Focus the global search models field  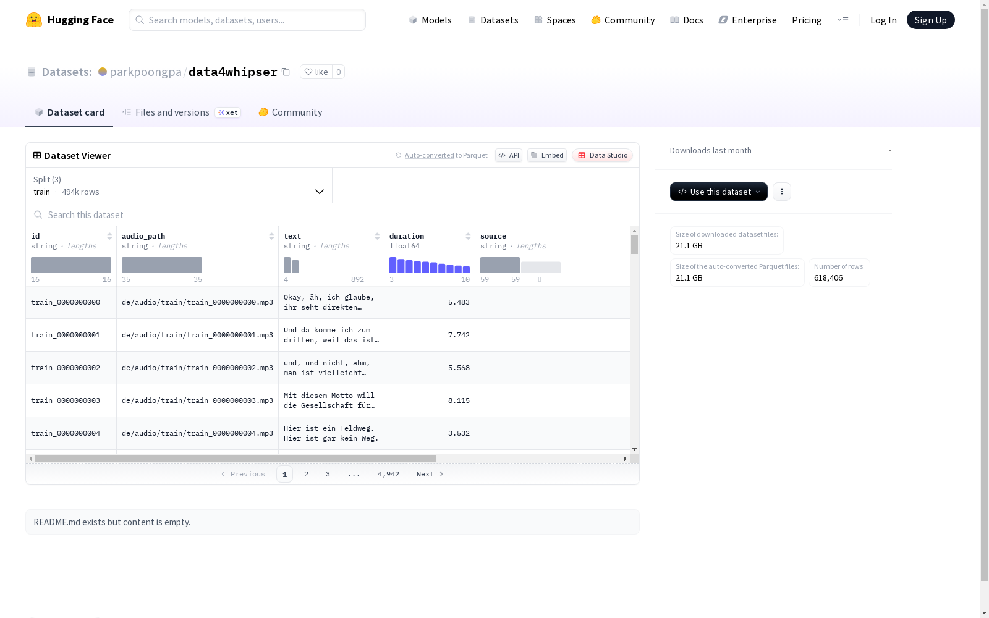tap(247, 20)
